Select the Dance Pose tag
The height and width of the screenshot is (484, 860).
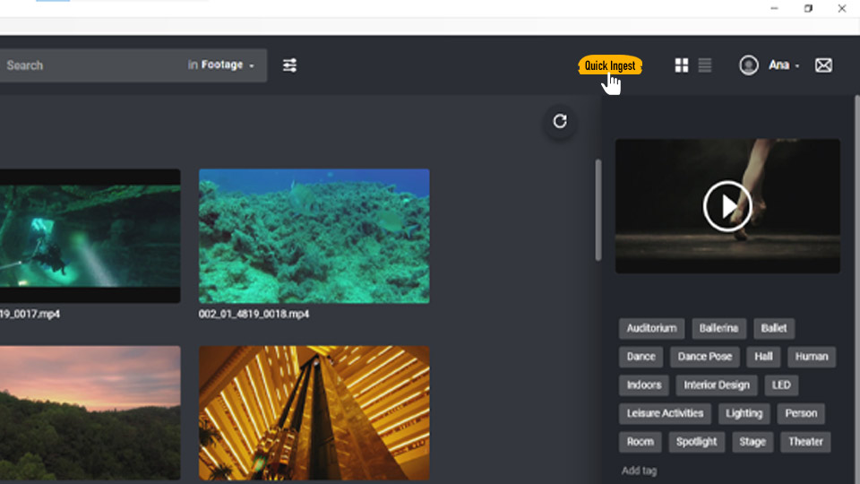pyautogui.click(x=705, y=357)
